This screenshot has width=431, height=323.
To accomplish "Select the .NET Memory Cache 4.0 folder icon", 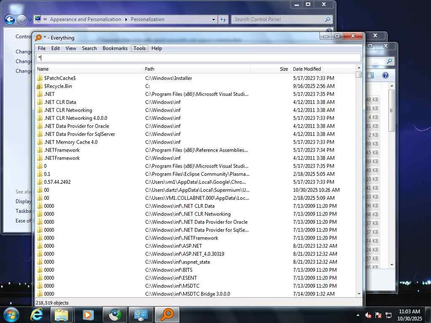I will (40, 142).
